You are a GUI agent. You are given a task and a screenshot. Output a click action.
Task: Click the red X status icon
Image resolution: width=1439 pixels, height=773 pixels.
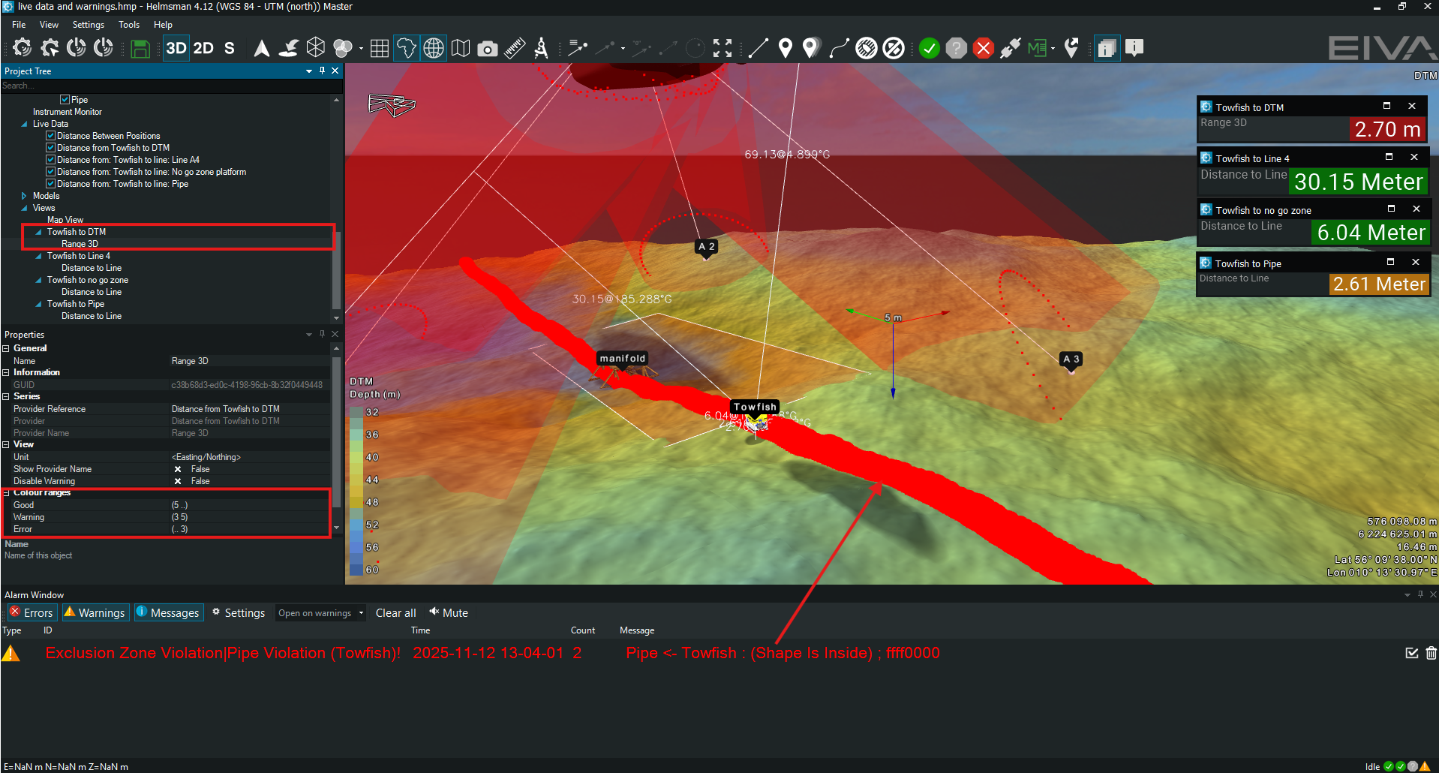(x=984, y=49)
